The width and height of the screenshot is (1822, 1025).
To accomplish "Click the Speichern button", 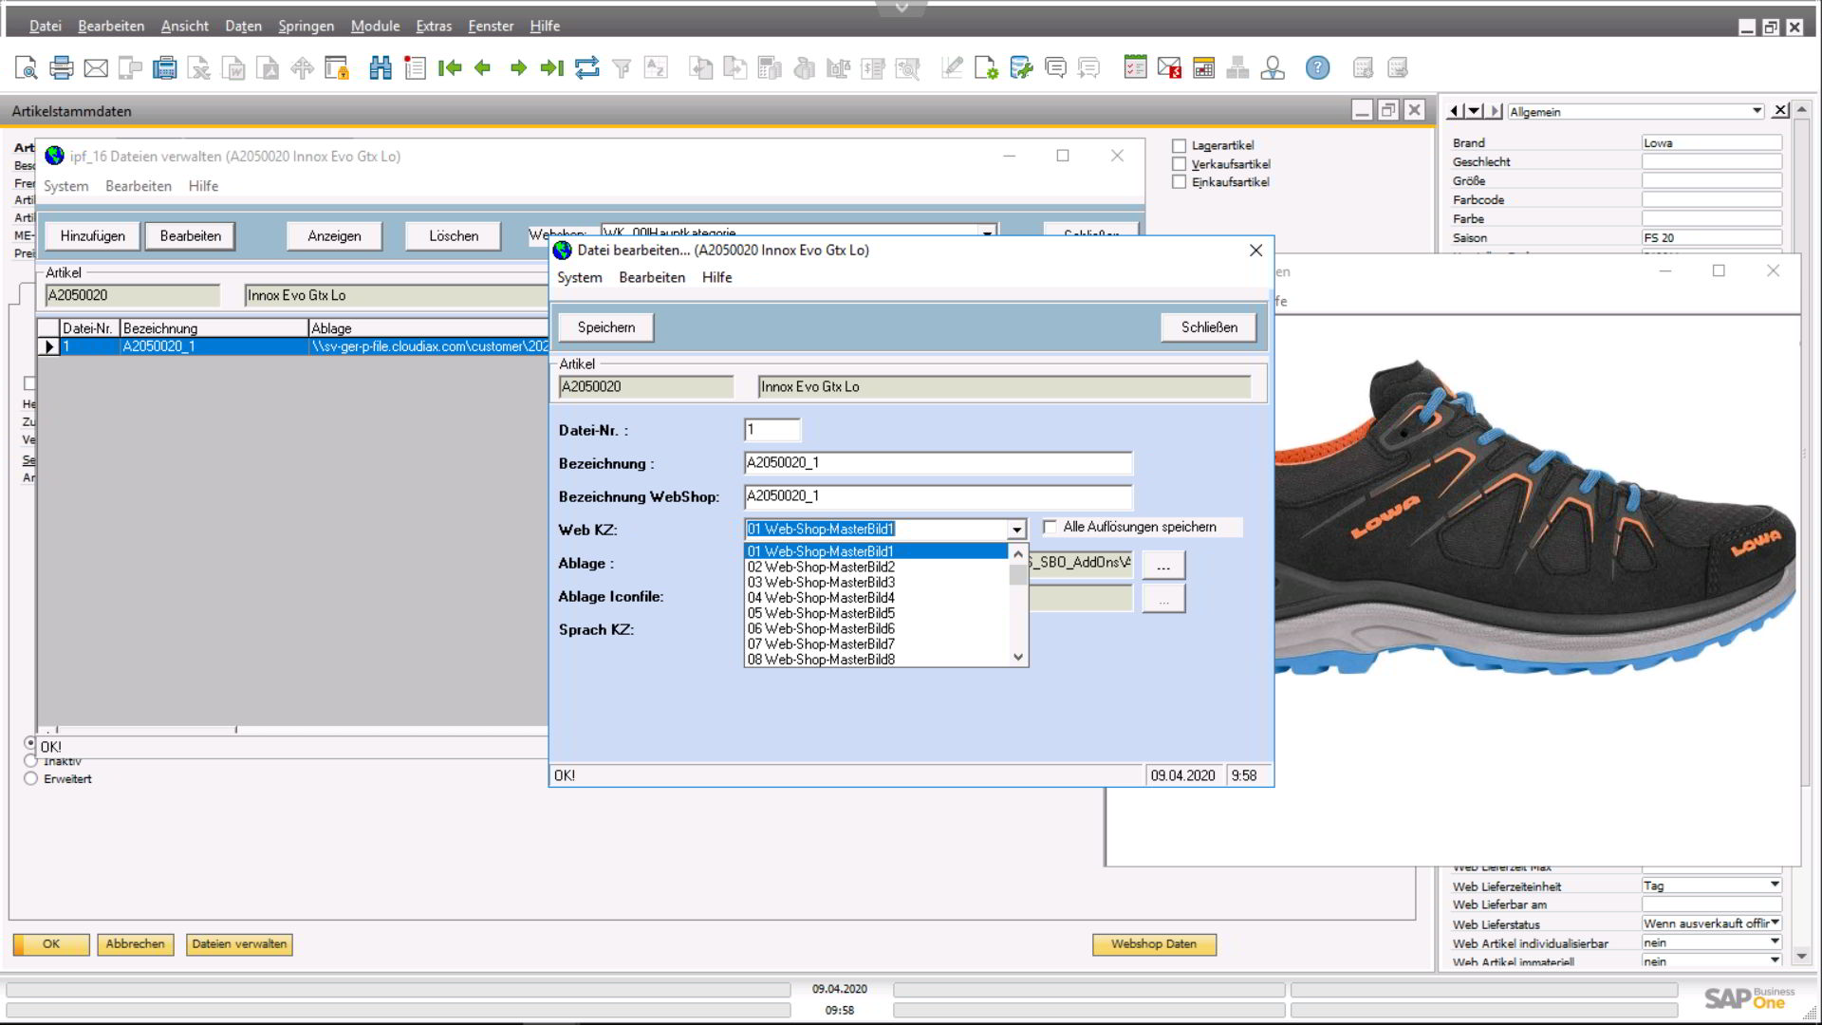I will pos(605,327).
